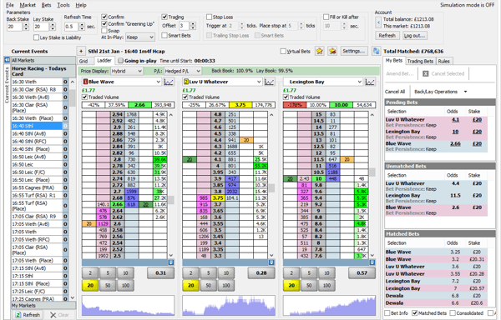Tick the Consolidated checkbox

click(x=453, y=313)
